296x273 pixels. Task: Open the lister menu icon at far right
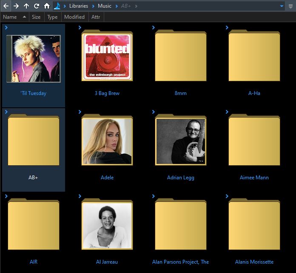click(290, 6)
